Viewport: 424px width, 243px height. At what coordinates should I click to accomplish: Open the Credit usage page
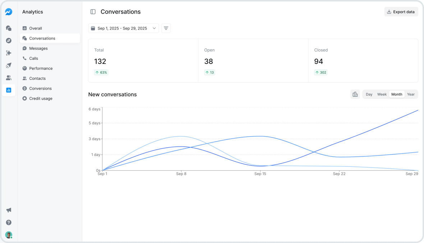click(40, 98)
